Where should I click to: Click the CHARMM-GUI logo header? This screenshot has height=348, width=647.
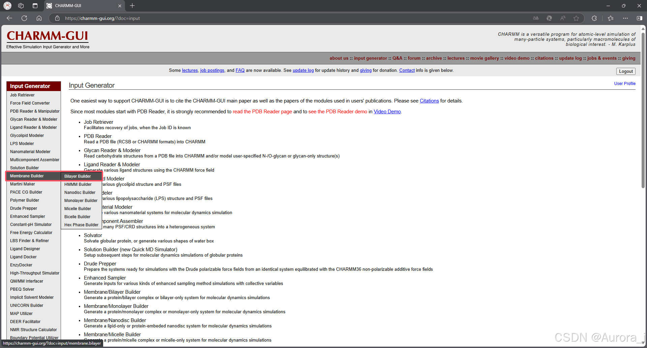48,36
